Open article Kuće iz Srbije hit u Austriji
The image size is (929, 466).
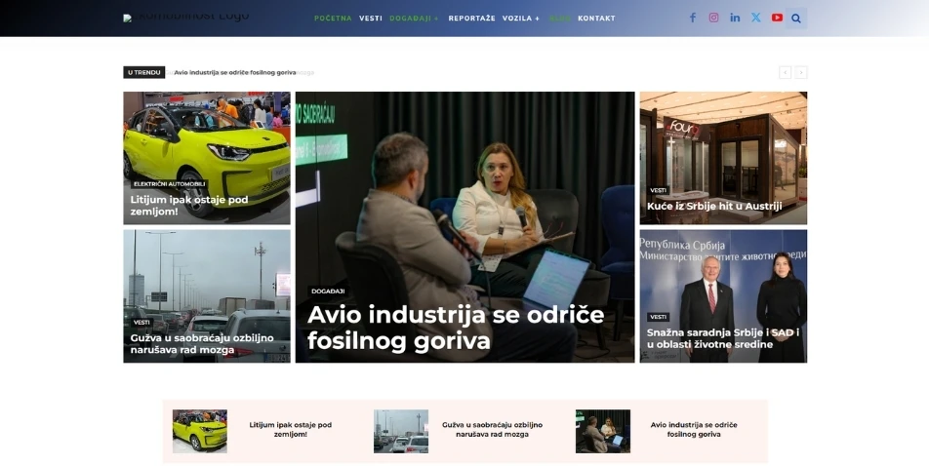pos(714,206)
